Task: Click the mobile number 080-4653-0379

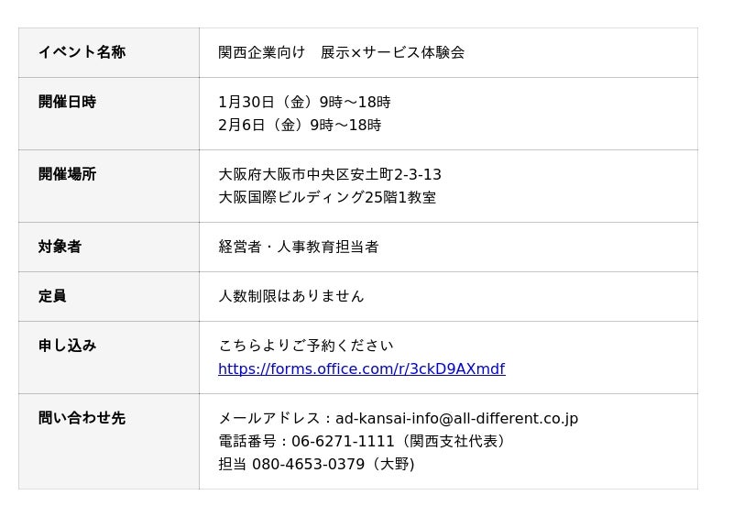Action: click(x=308, y=465)
